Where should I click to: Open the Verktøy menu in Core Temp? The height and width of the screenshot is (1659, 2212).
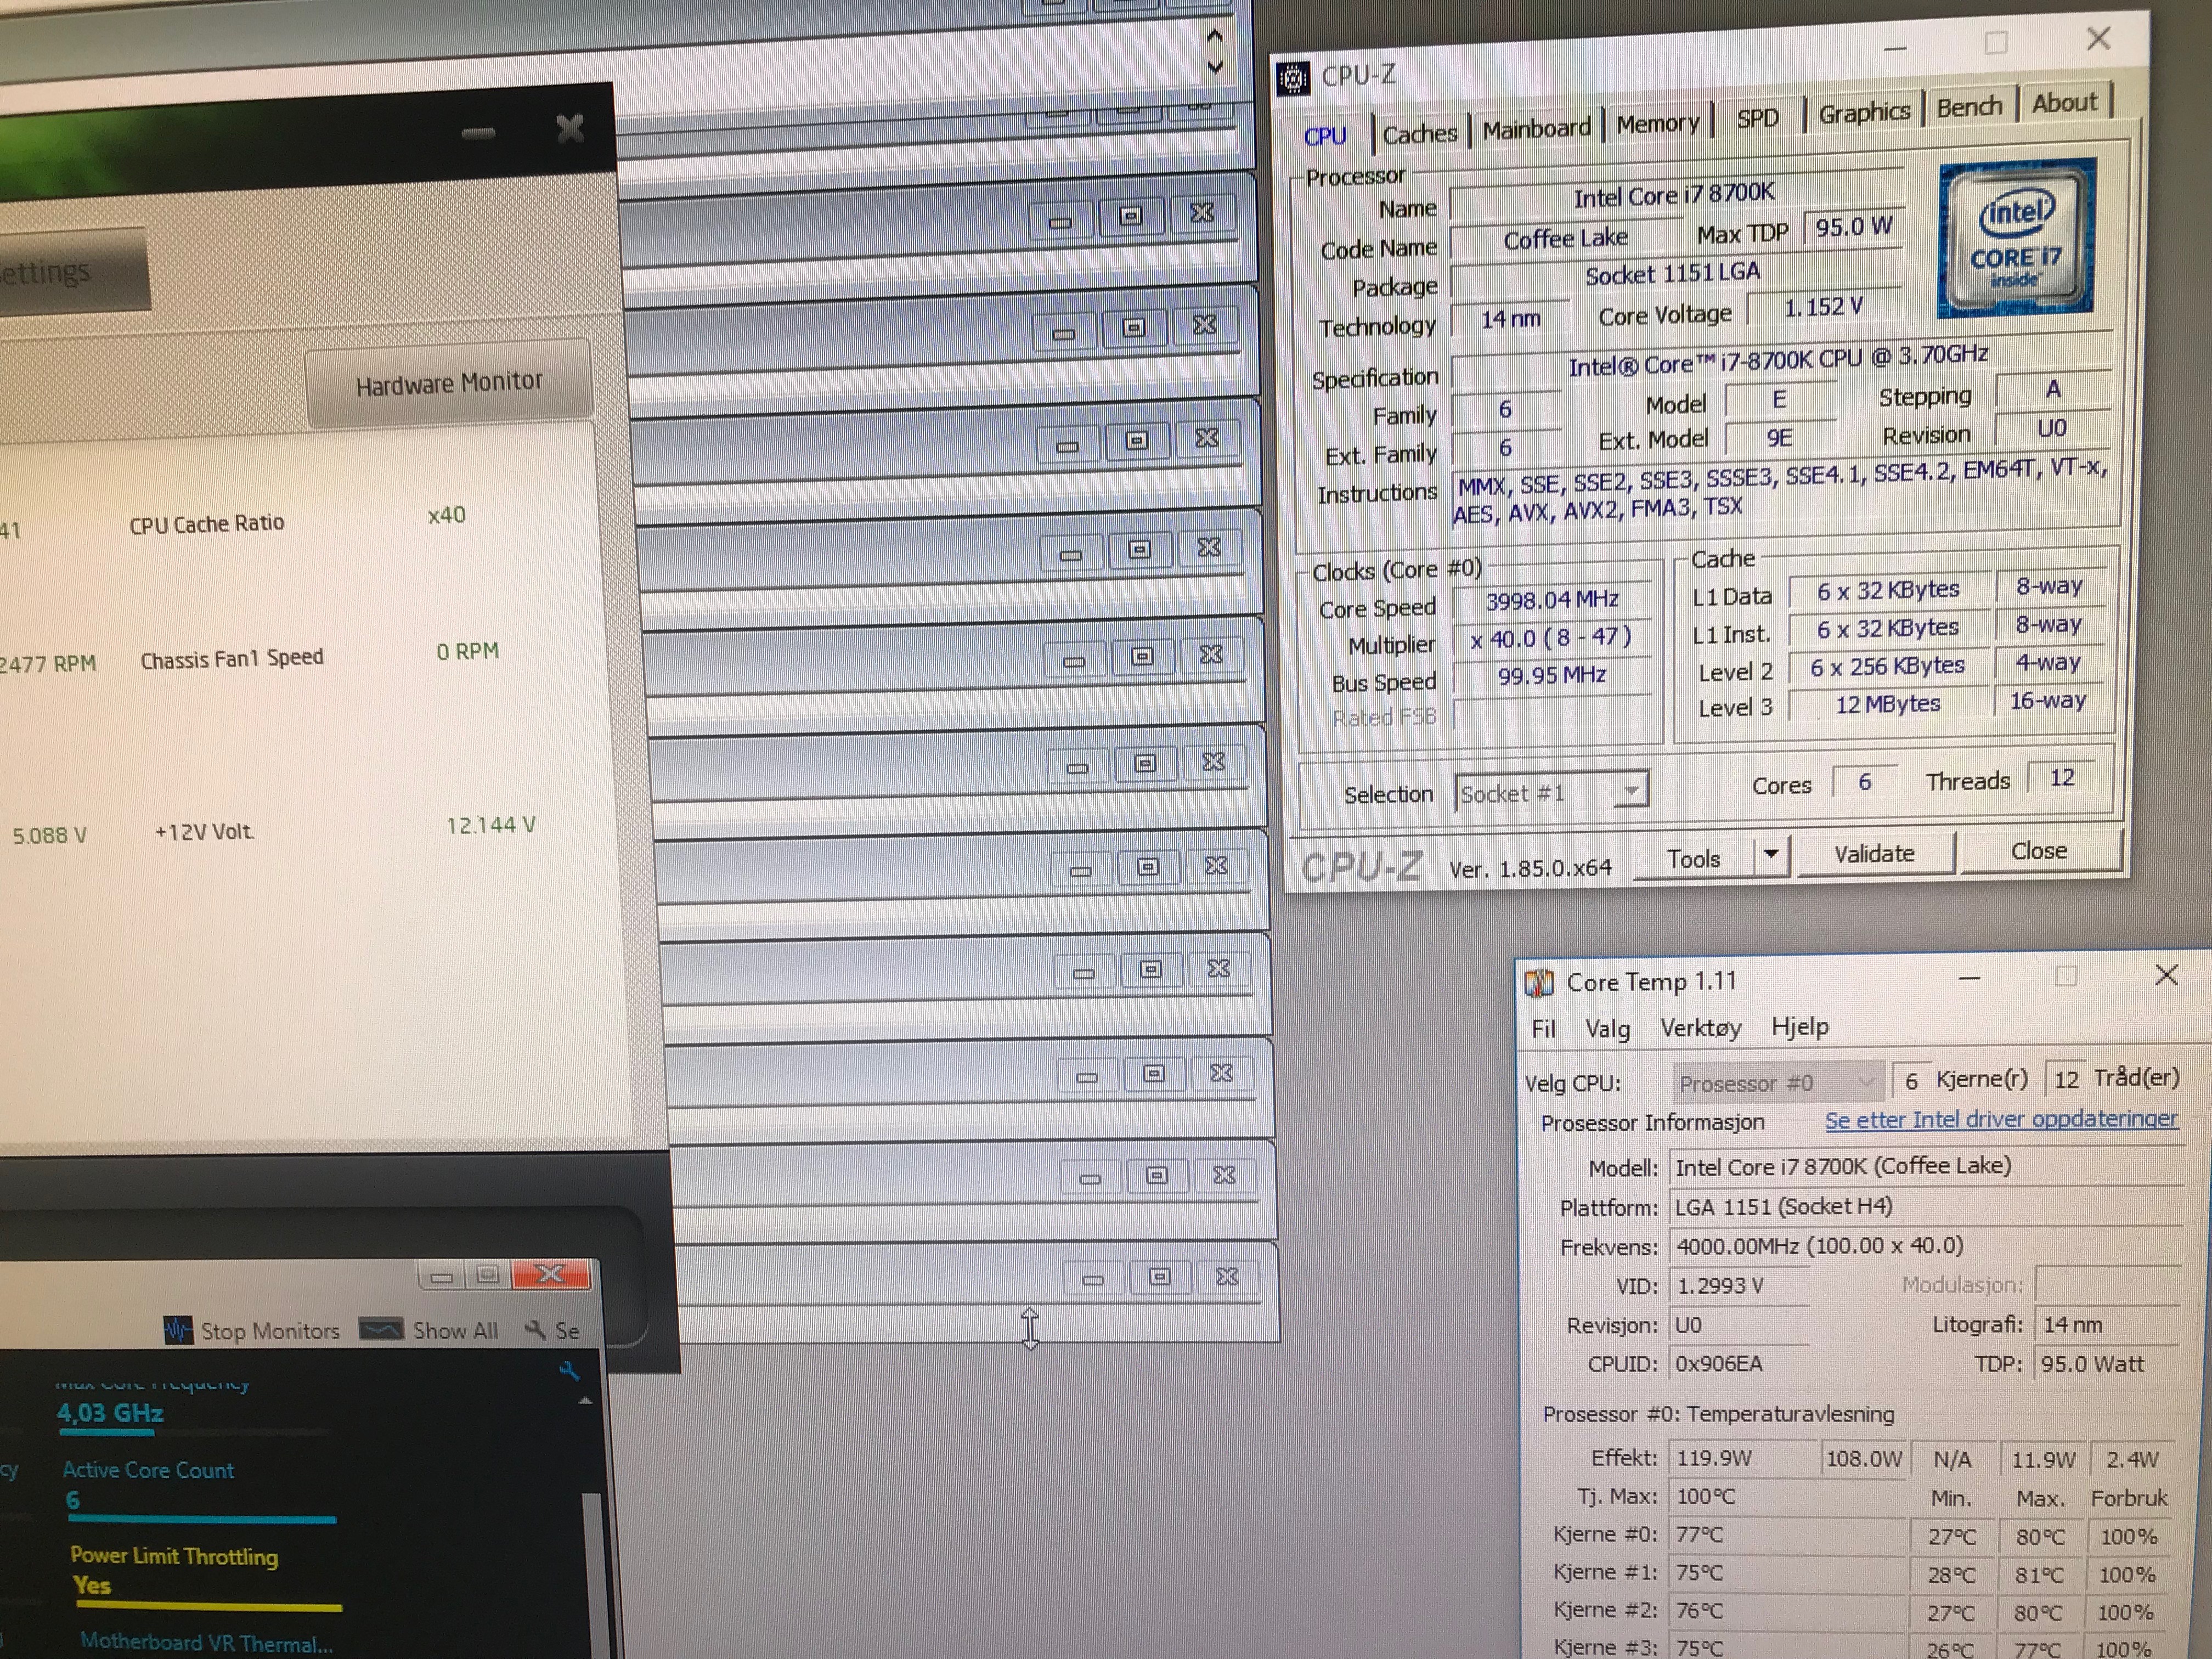click(1700, 1027)
